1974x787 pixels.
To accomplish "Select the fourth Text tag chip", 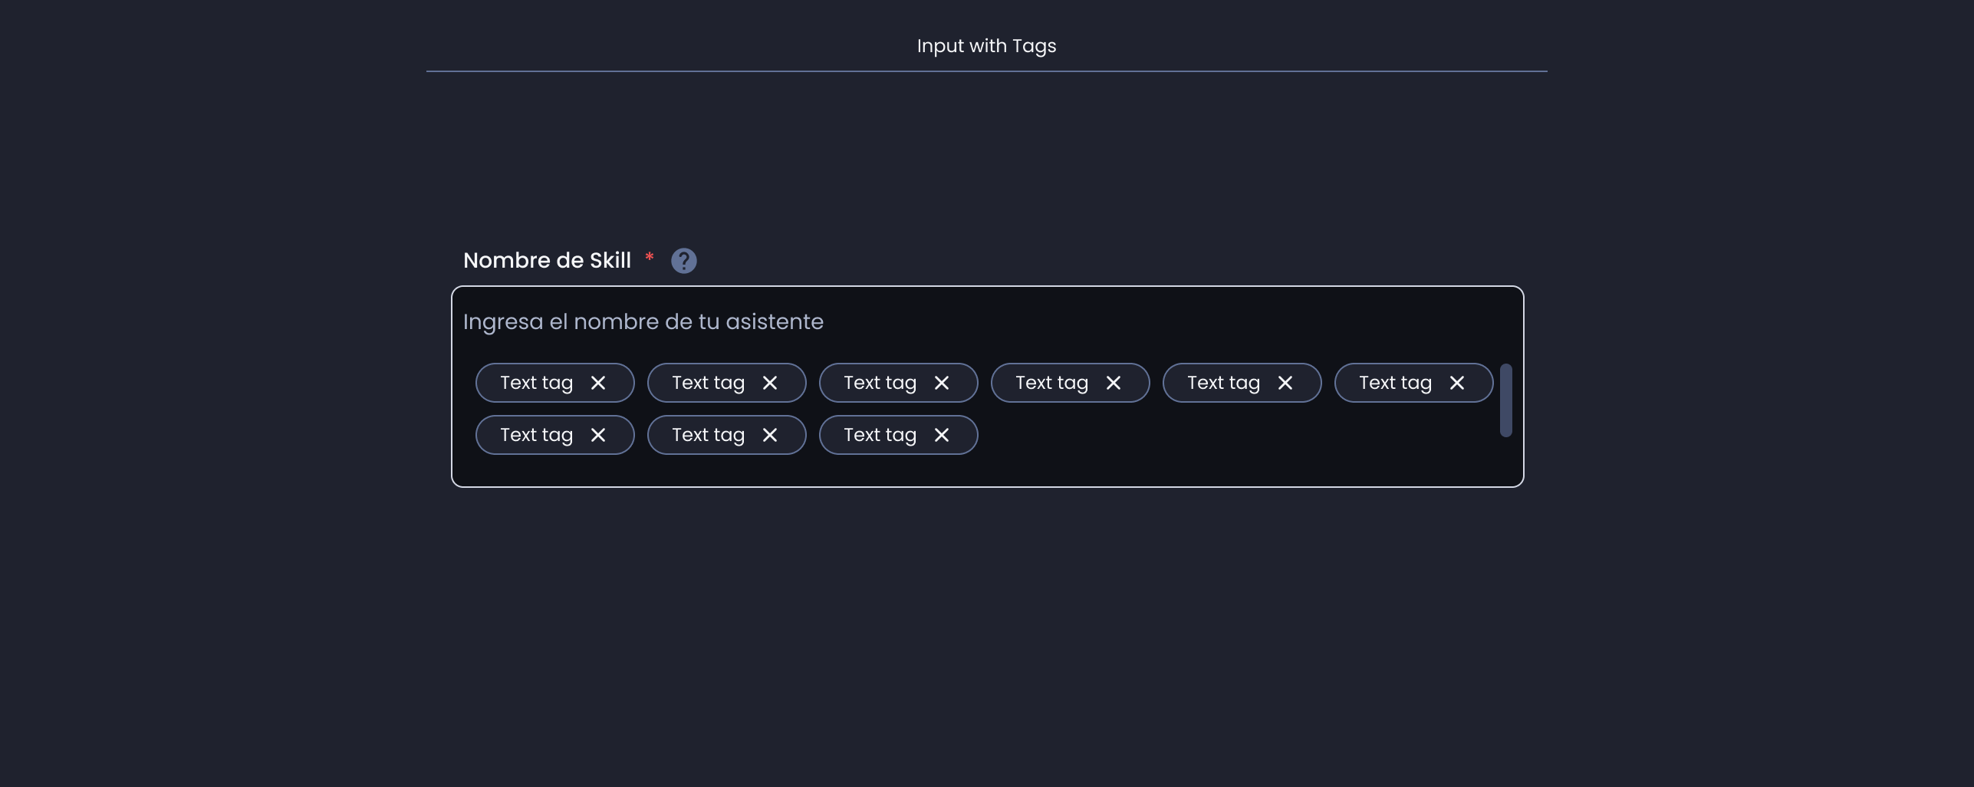I will tap(1052, 382).
